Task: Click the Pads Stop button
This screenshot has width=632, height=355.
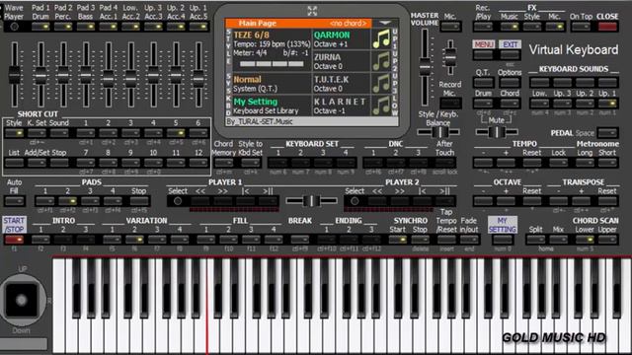Action: click(138, 200)
